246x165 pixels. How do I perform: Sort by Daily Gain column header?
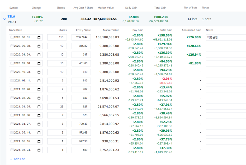click(x=131, y=8)
